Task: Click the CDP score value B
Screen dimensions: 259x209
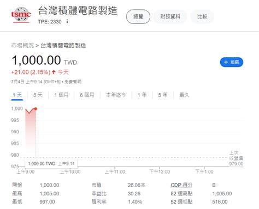Action: [x=214, y=185]
